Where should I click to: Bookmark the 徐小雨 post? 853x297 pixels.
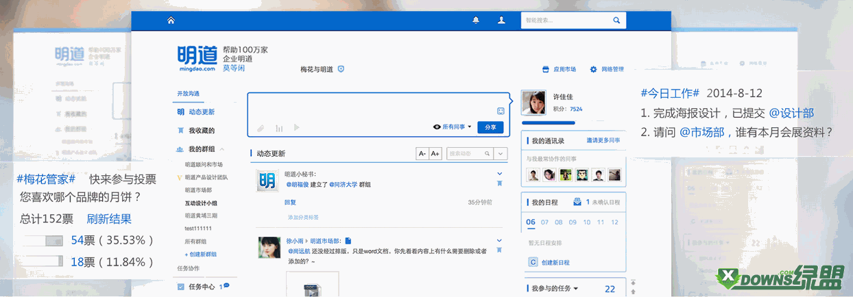click(499, 250)
